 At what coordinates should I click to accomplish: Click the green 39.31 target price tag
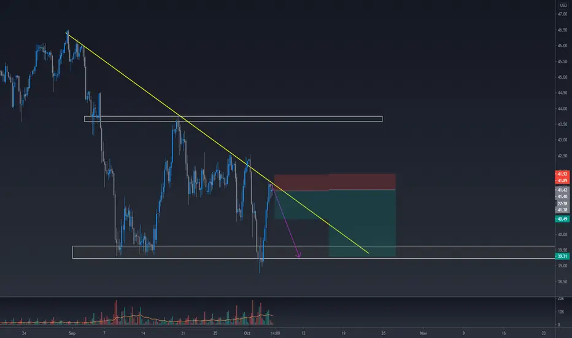point(562,256)
